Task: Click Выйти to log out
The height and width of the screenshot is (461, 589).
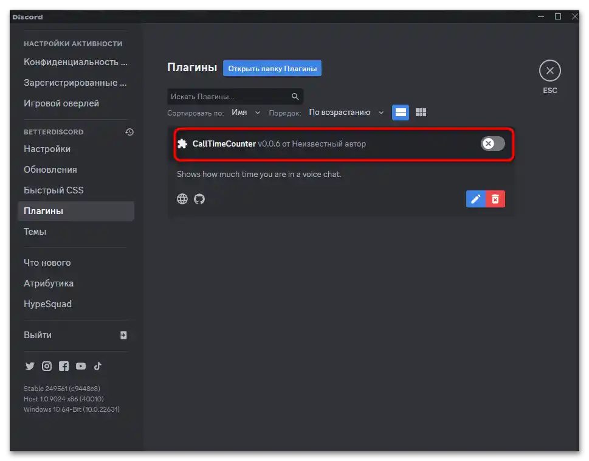Action: click(76, 335)
